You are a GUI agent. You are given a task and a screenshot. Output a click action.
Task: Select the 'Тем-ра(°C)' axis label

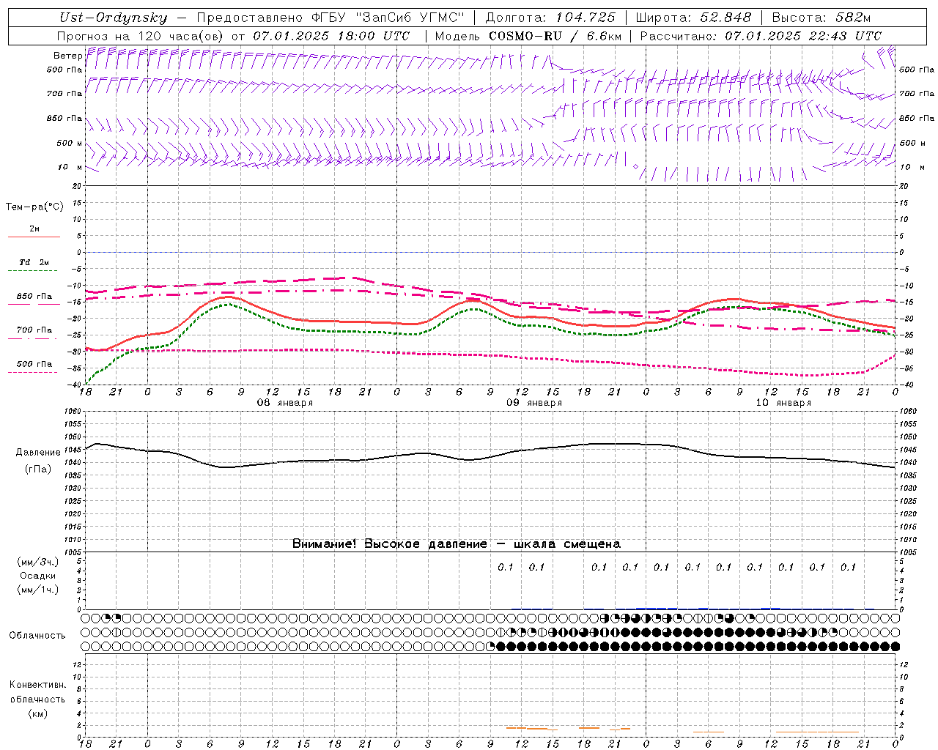coord(34,207)
